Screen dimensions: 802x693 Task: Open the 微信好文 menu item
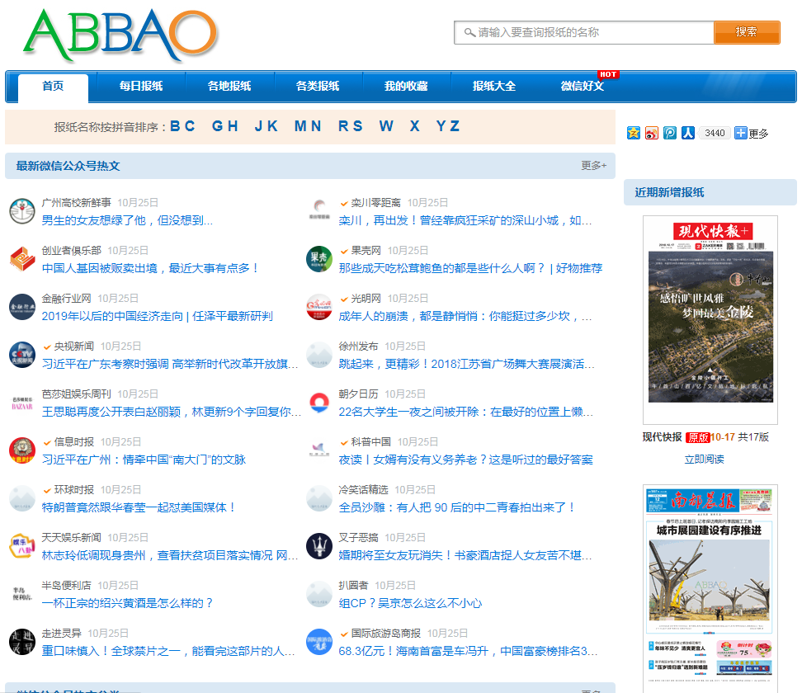click(x=583, y=87)
